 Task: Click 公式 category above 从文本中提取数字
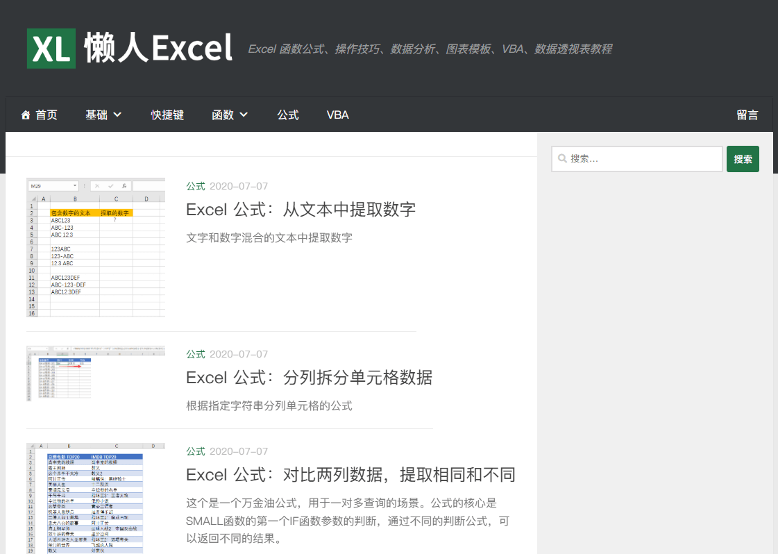(196, 186)
